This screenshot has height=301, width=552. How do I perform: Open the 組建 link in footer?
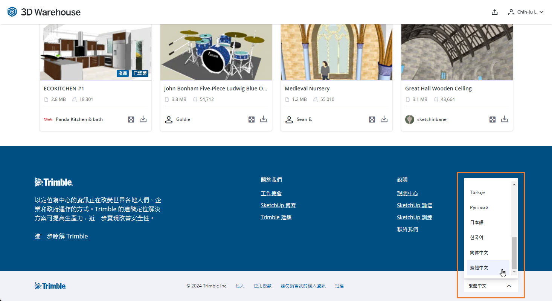click(339, 286)
